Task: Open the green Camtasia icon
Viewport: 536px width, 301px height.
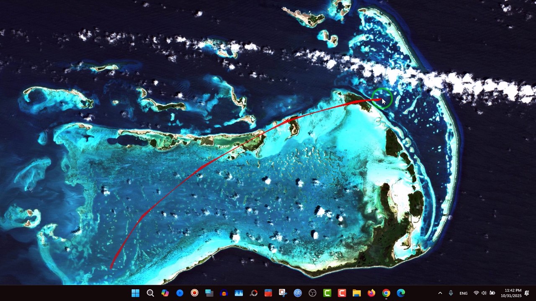Action: pyautogui.click(x=327, y=293)
